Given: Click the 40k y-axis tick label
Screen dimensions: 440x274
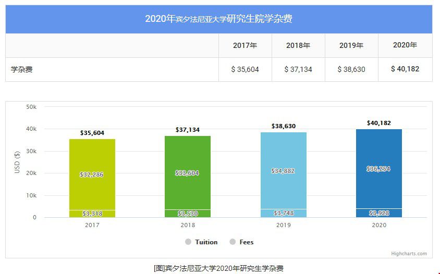Looking at the screenshot, I should [31, 129].
